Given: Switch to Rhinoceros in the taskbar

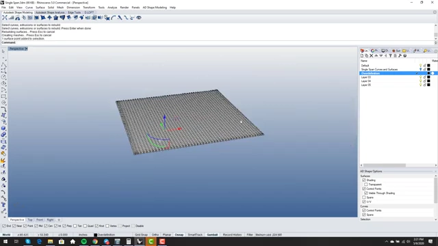Looking at the screenshot, I should [x=140, y=241].
